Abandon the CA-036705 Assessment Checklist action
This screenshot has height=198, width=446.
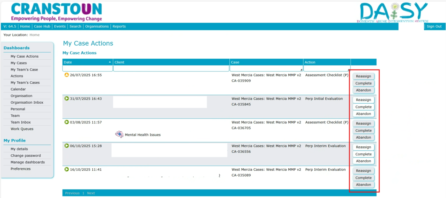point(363,137)
